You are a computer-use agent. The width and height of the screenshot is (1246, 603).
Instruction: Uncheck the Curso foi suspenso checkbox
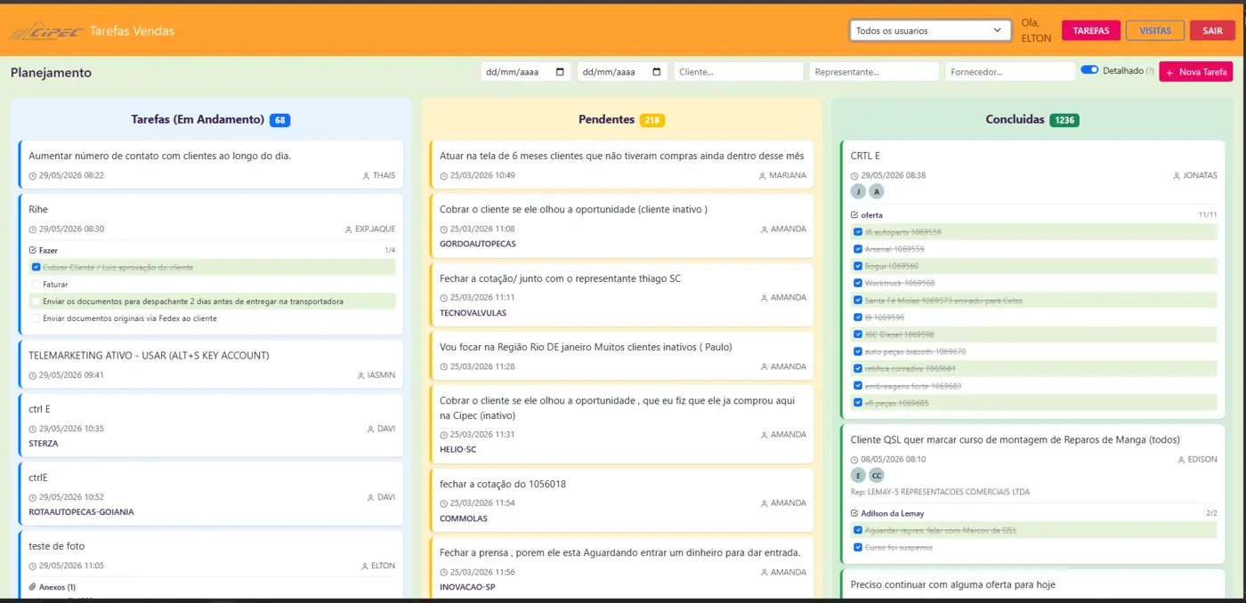[x=858, y=547]
